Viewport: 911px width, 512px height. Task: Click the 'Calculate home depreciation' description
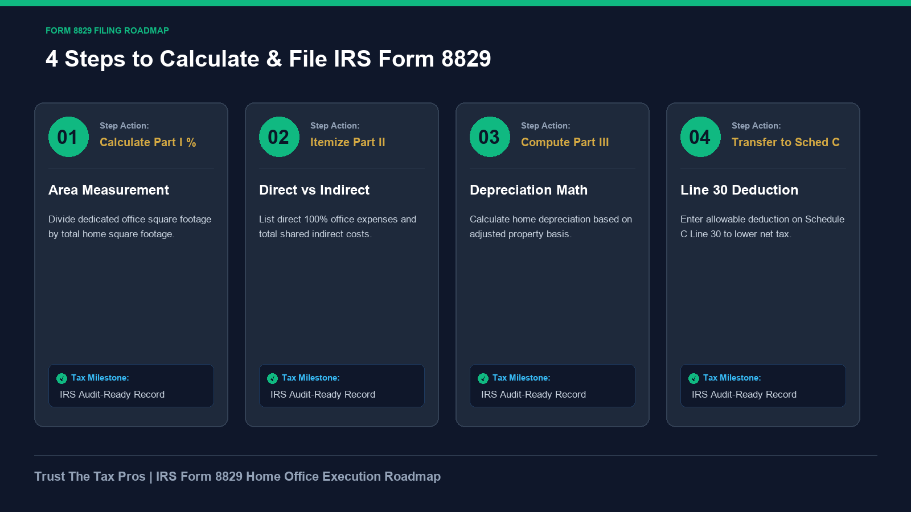[551, 226]
